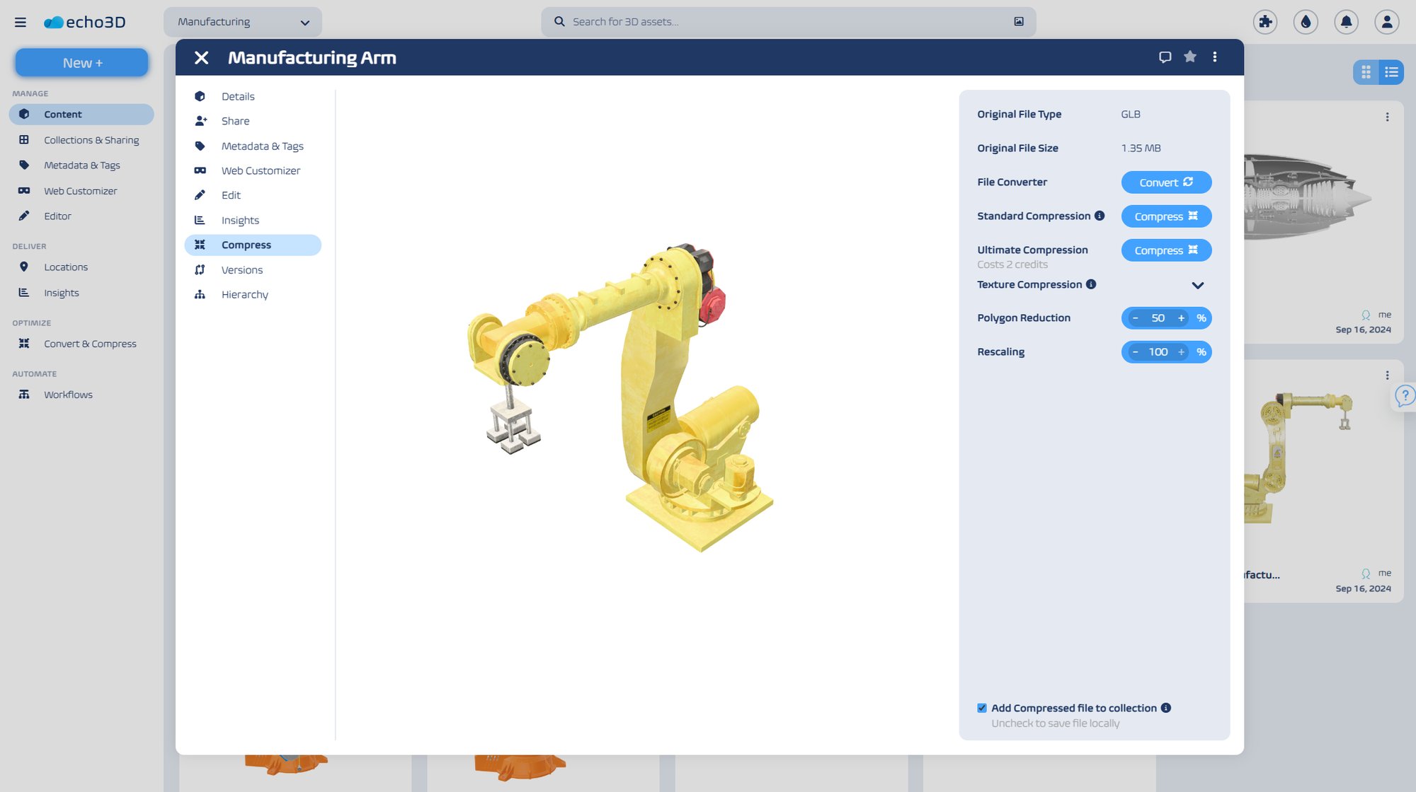Viewport: 1416px width, 792px height.
Task: Open the dialog's three-dot options menu
Action: click(x=1215, y=57)
